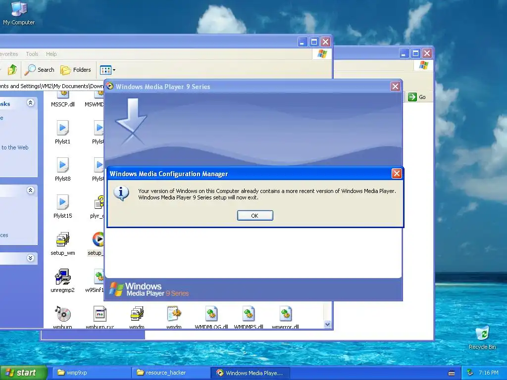This screenshot has width=507, height=380.
Task: Select the Plylst15 playlist file
Action: point(63,206)
